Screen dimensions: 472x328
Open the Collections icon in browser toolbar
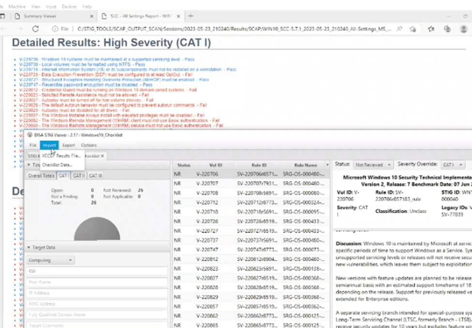click(x=447, y=29)
